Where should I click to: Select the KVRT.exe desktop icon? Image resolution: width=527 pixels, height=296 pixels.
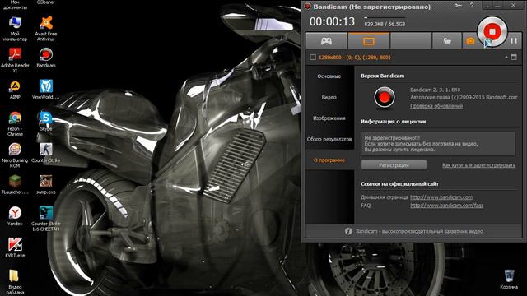(15, 247)
